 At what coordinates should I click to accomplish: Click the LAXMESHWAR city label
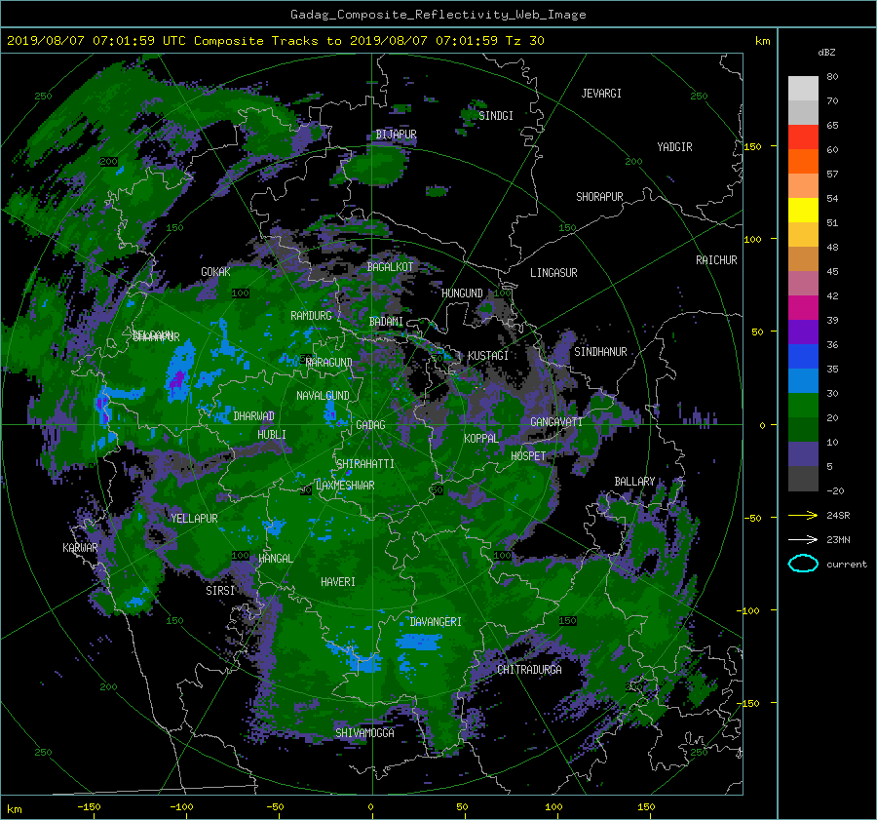click(345, 486)
